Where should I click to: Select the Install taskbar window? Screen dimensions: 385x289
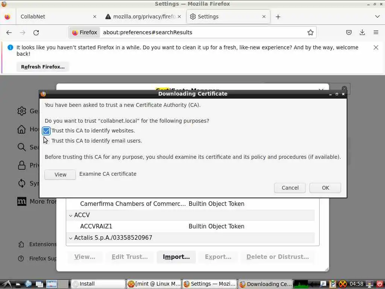(98, 284)
